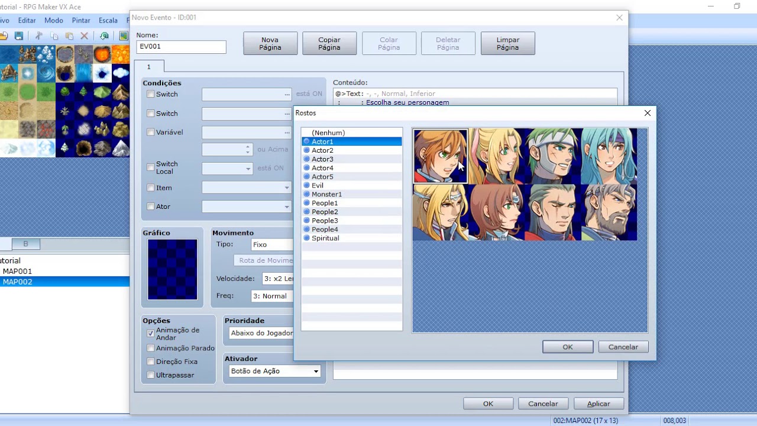Select tileset tab B
The width and height of the screenshot is (757, 426).
click(25, 244)
